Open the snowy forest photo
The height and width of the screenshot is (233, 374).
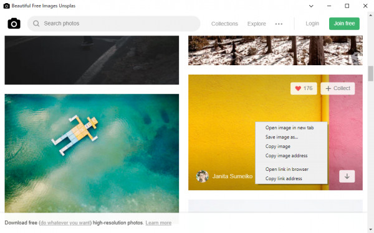click(x=276, y=50)
